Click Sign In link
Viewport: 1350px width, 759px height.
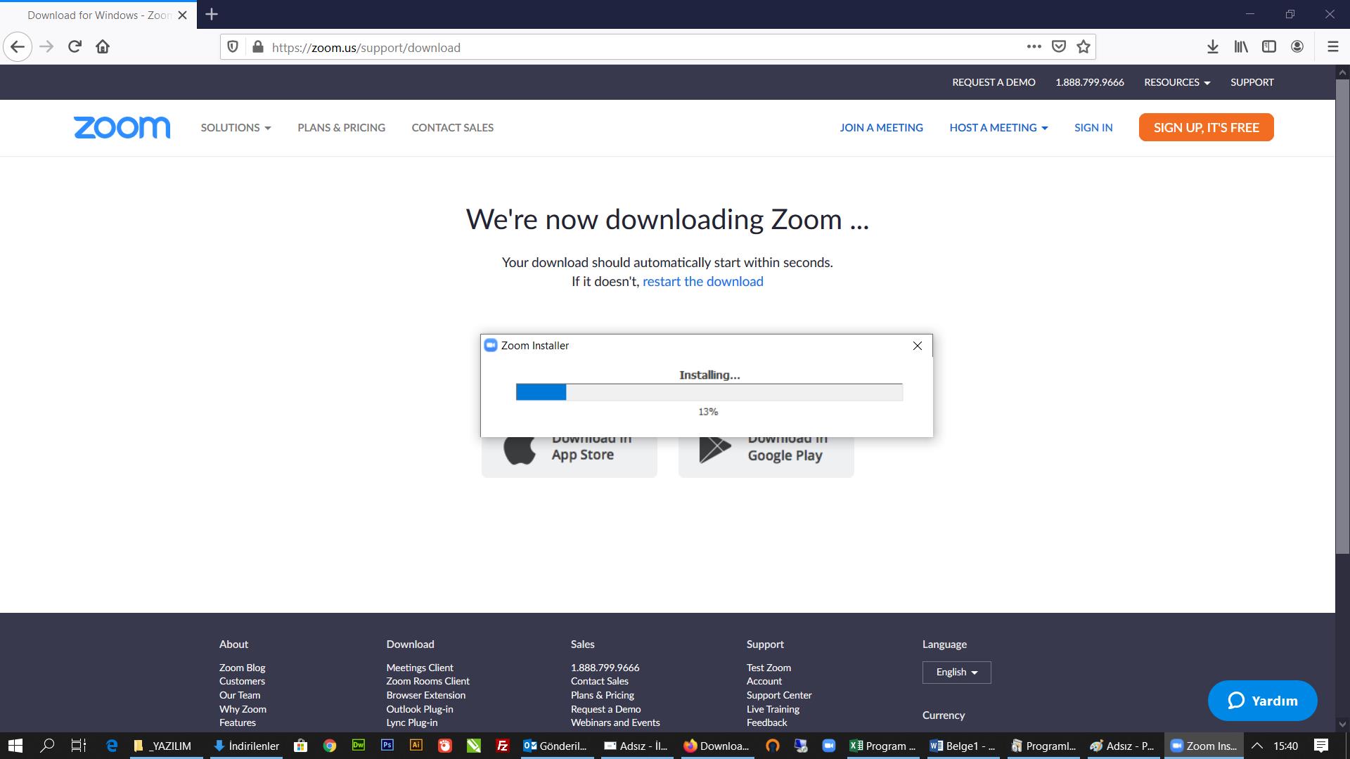coord(1093,127)
